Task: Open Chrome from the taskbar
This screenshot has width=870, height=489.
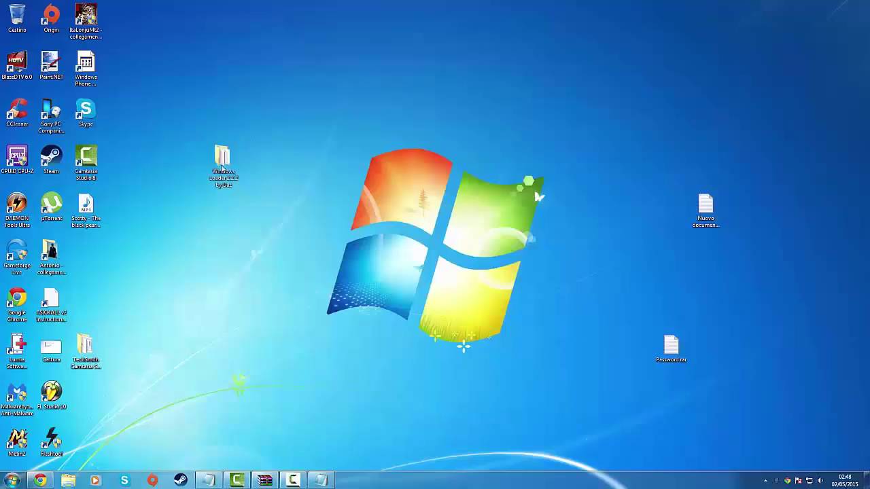Action: click(x=40, y=480)
